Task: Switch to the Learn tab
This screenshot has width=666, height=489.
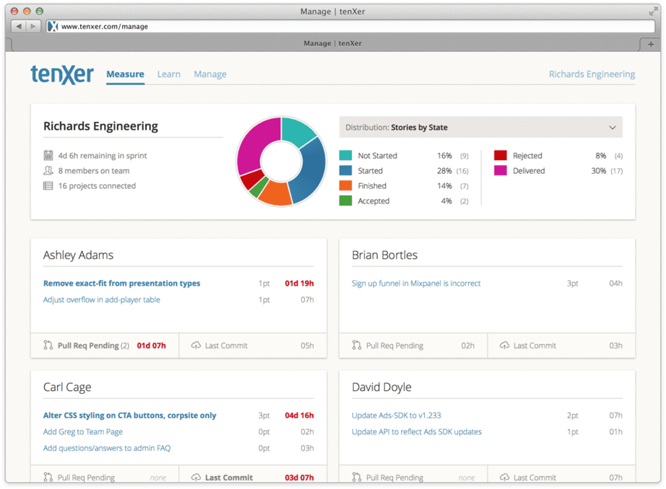Action: pyautogui.click(x=168, y=74)
